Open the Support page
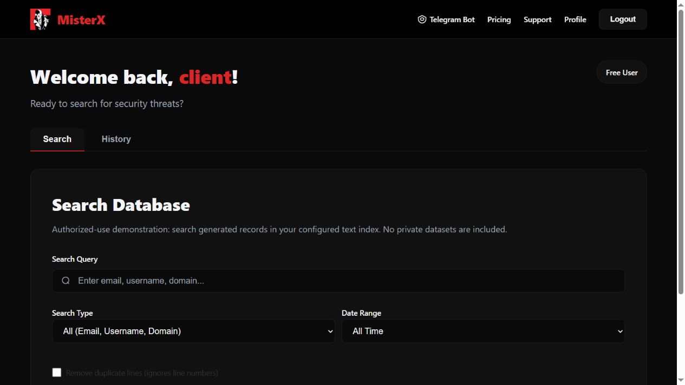The image size is (685, 385). [x=537, y=19]
